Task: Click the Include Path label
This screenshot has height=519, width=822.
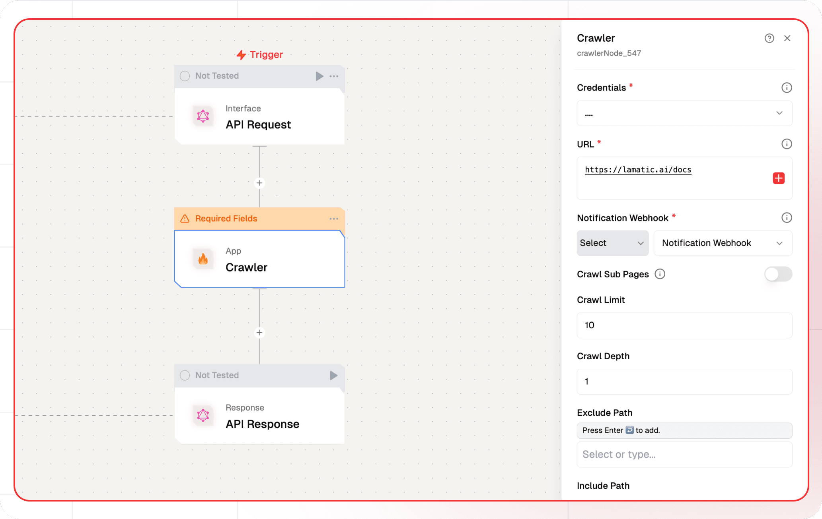Action: [x=603, y=486]
